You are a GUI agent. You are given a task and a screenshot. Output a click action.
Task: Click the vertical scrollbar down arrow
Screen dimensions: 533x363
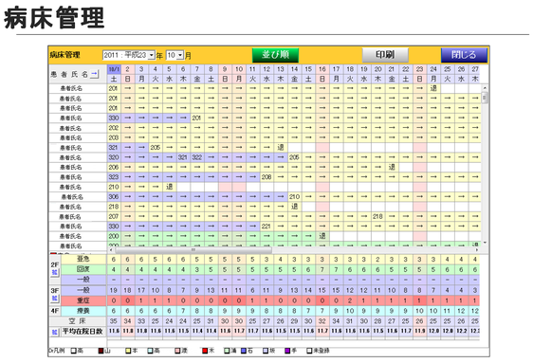click(485, 243)
